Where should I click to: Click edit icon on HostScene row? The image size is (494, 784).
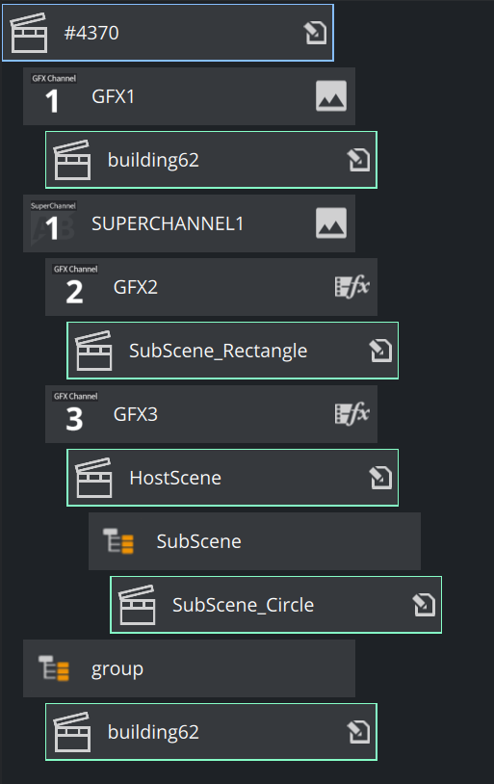point(380,478)
